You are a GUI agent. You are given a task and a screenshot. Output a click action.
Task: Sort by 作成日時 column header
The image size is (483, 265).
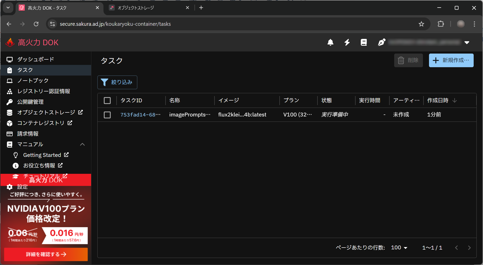click(x=438, y=101)
